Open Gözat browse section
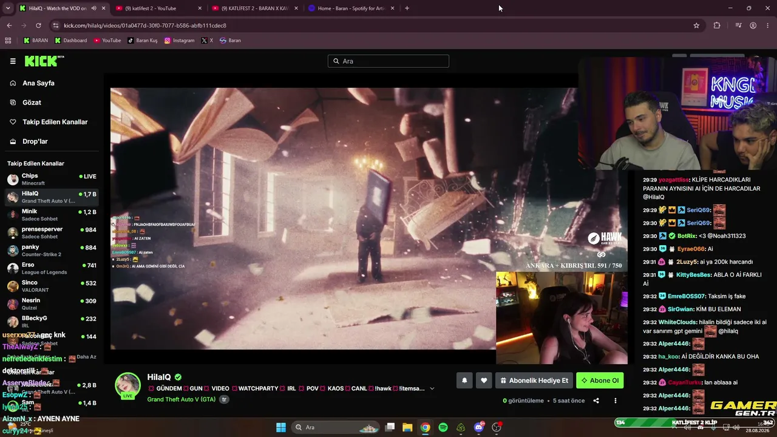Image resolution: width=777 pixels, height=437 pixels. pos(32,103)
